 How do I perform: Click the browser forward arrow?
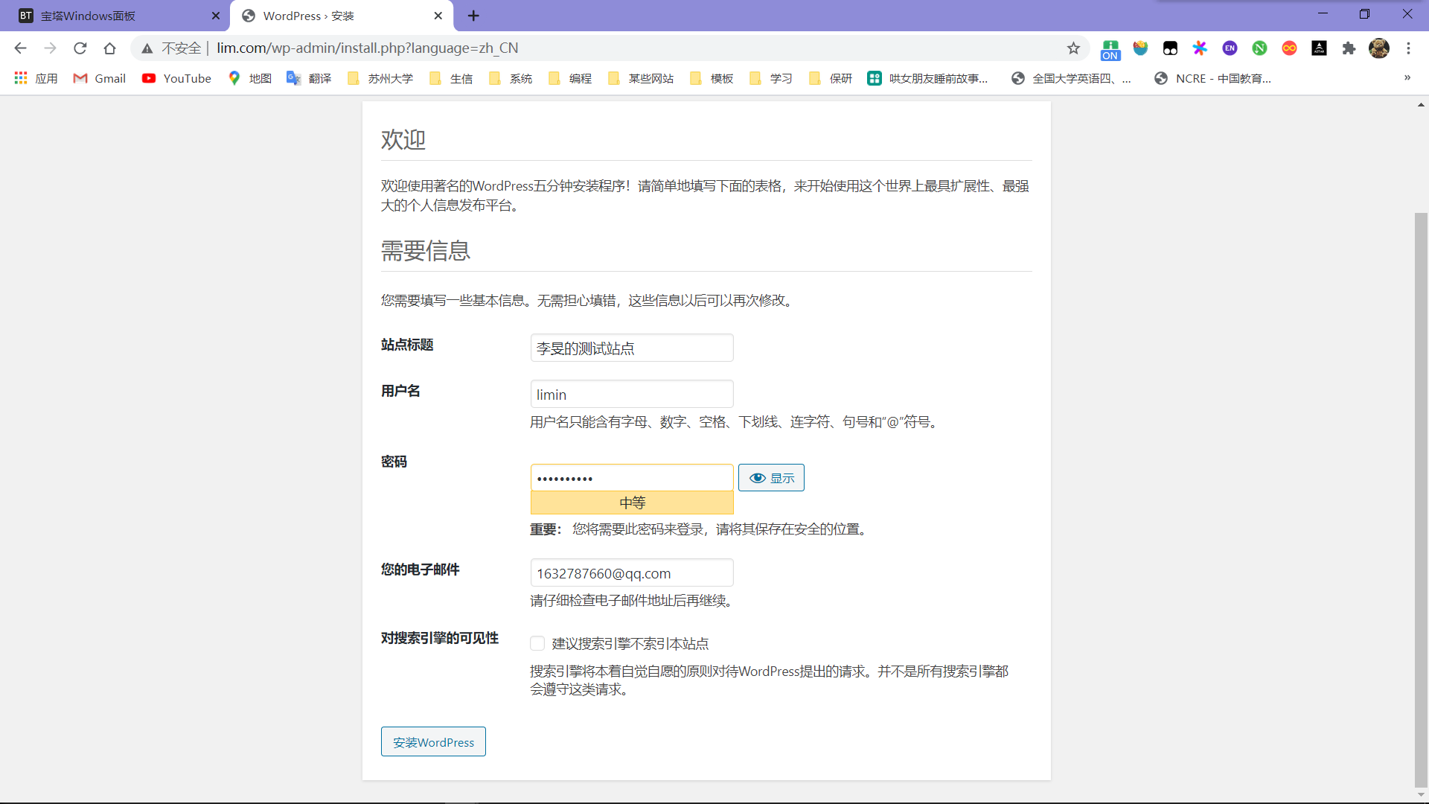coord(50,48)
